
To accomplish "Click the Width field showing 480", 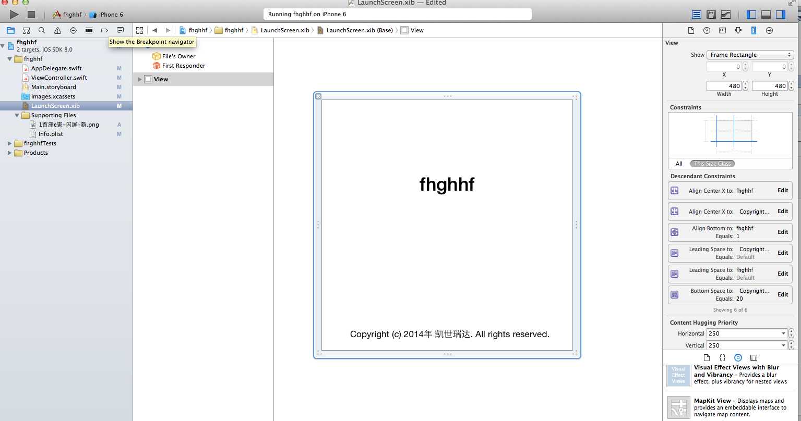I will click(724, 86).
